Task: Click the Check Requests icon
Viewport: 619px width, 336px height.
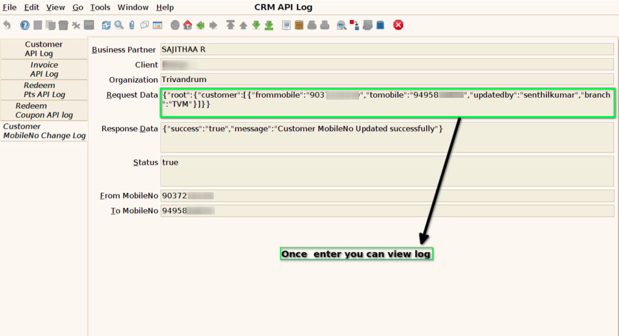Action: pyautogui.click(x=368, y=25)
